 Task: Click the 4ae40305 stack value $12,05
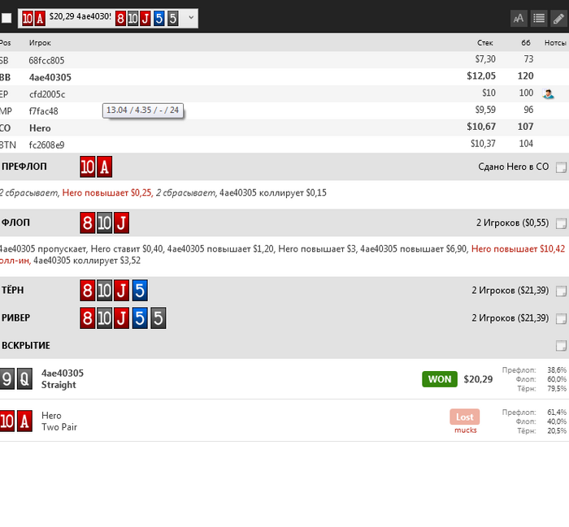click(481, 76)
